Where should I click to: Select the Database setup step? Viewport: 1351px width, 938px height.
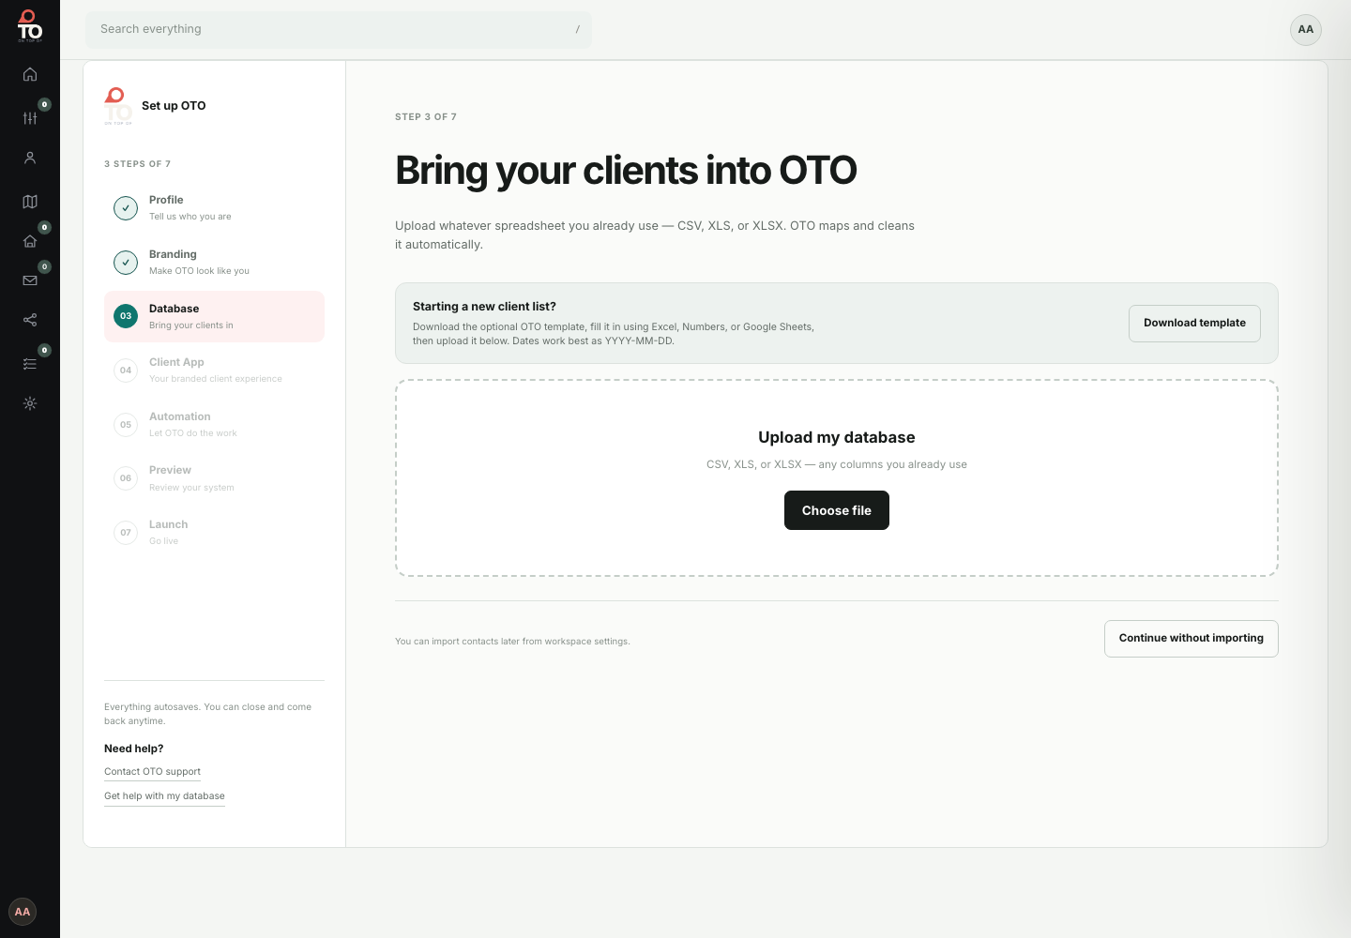[214, 316]
